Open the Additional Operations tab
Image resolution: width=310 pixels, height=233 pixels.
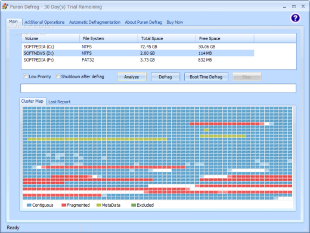pyautogui.click(x=45, y=22)
